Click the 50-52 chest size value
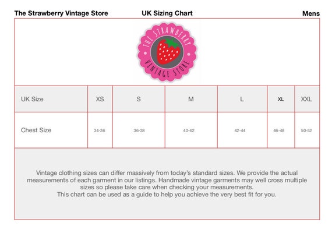Image resolution: width=332 pixels, height=226 pixels. pyautogui.click(x=306, y=130)
